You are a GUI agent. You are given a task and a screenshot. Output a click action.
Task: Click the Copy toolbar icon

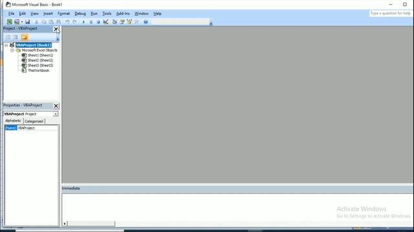point(44,22)
